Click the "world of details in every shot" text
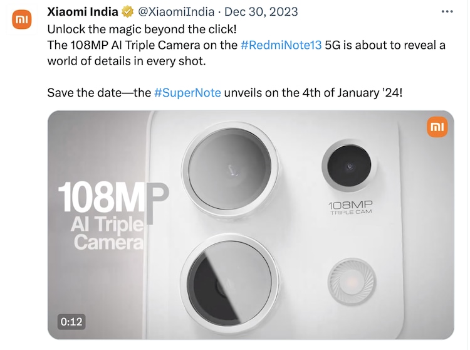This screenshot has width=470, height=350. 125,61
